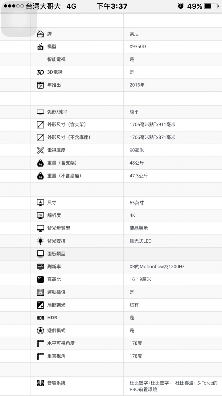The image size is (222, 396).
Task: Select the local dimming value 沒有
Action: click(134, 305)
